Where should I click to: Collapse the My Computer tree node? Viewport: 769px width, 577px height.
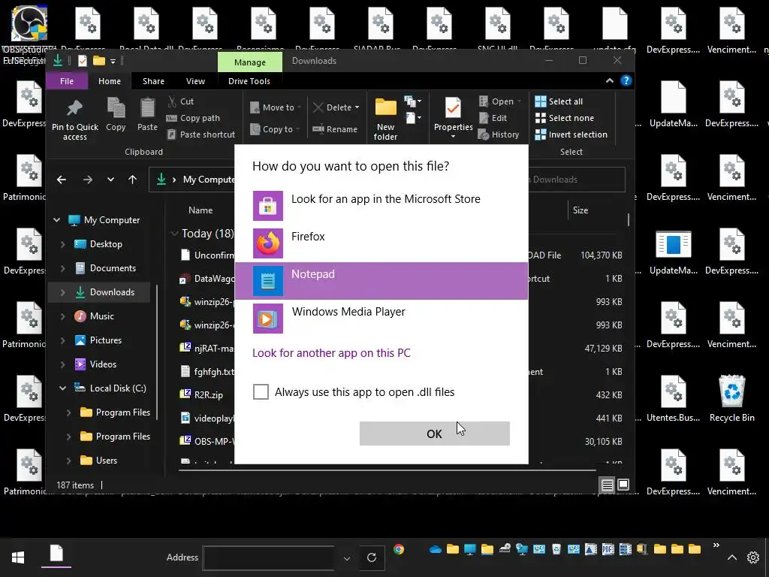pos(56,220)
